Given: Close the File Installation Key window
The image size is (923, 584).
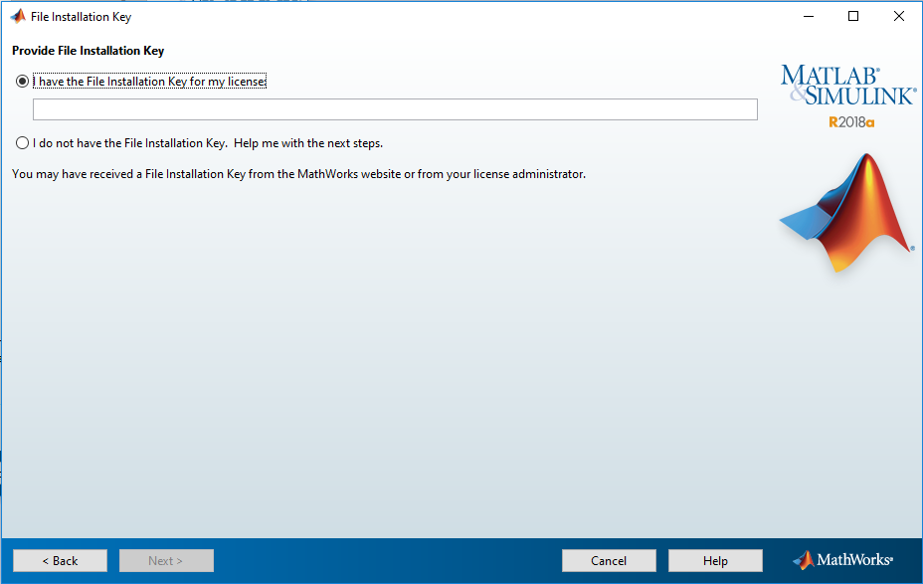Looking at the screenshot, I should click(x=898, y=16).
